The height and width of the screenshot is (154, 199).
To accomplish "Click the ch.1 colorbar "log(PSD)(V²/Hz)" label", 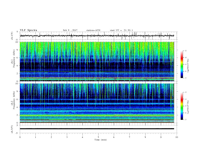I will pyautogui.click(x=188, y=66).
